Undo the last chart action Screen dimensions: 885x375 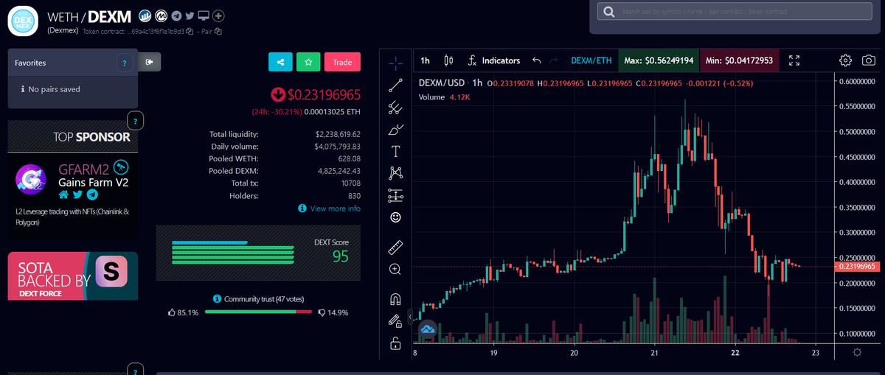click(x=537, y=60)
